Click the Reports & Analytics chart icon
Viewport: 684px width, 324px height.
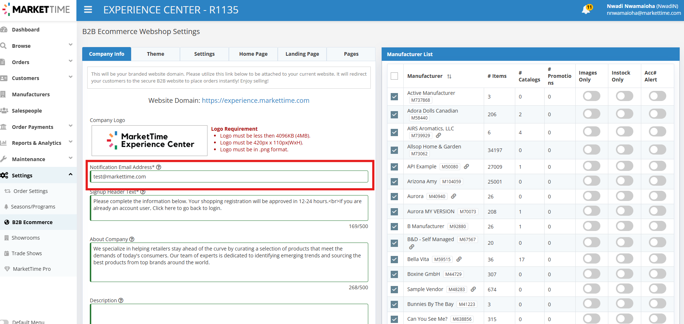[4, 143]
